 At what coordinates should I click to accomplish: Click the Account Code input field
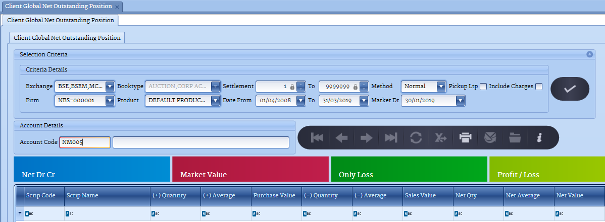(x=85, y=142)
